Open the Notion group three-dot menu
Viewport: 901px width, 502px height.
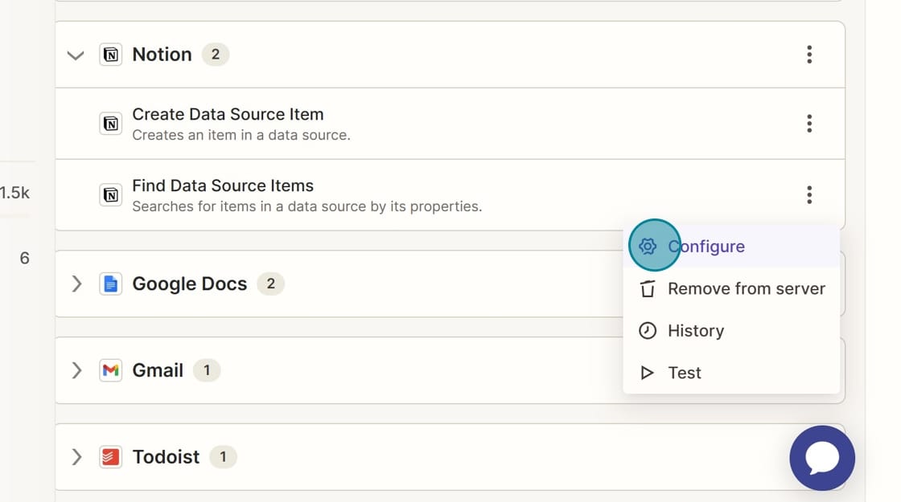tap(809, 55)
